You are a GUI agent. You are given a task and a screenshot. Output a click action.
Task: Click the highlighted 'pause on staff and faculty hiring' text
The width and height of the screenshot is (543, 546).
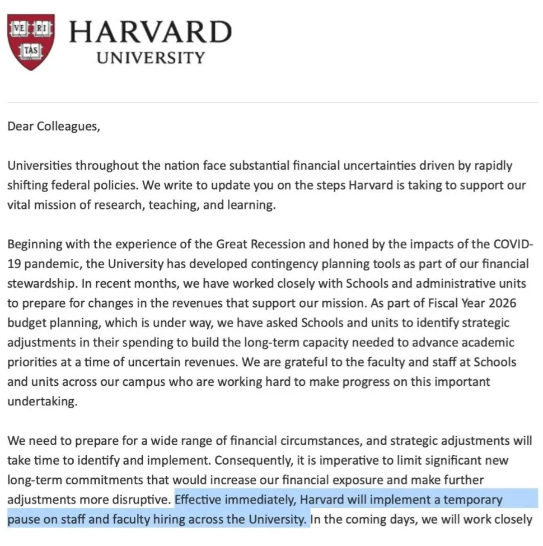coord(157,520)
